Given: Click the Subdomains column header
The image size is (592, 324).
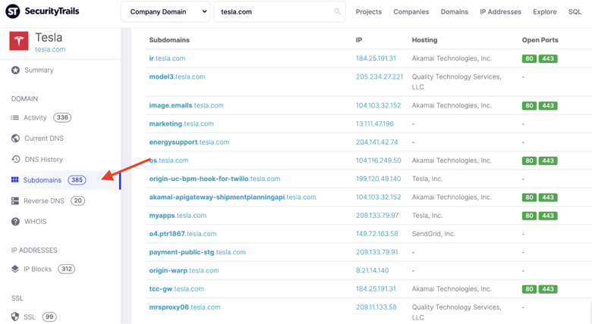Looking at the screenshot, I should pyautogui.click(x=169, y=40).
